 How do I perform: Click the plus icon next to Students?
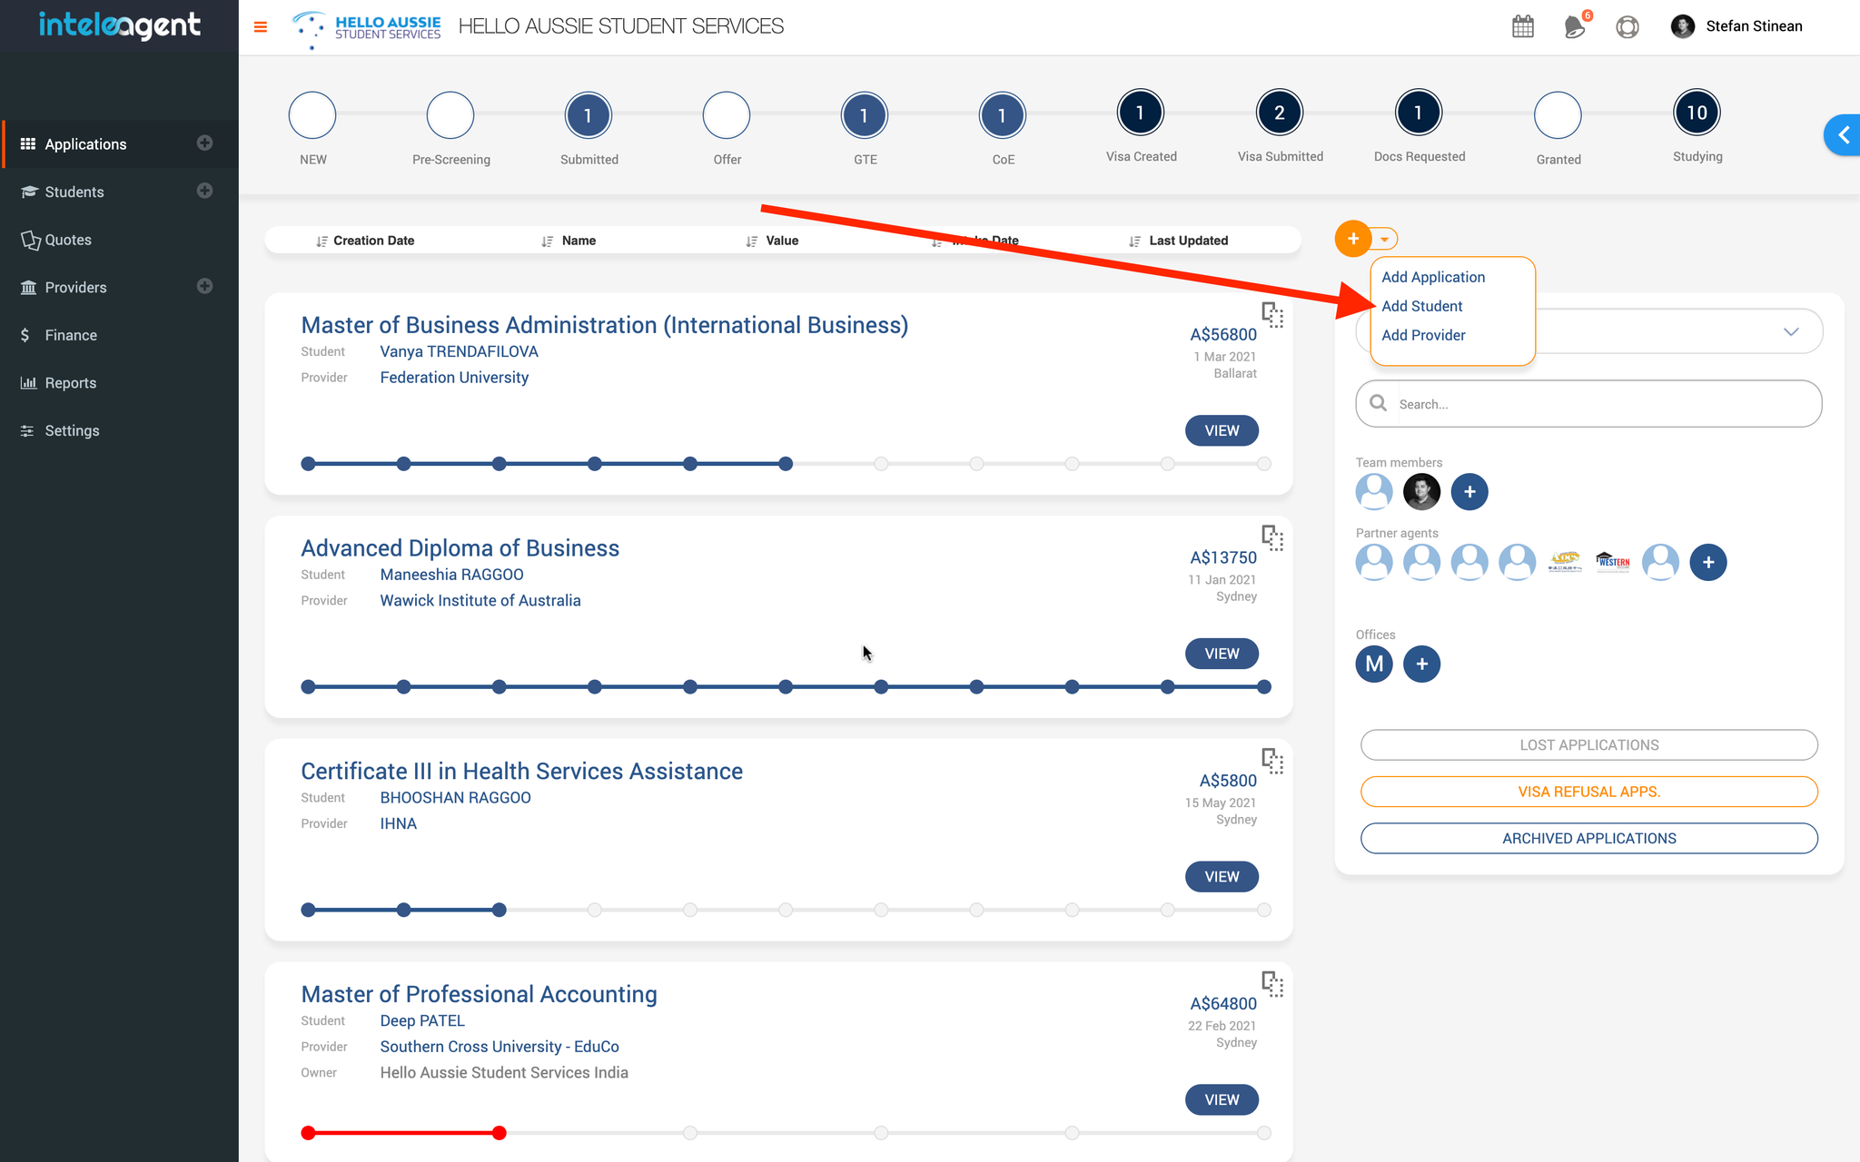(205, 192)
